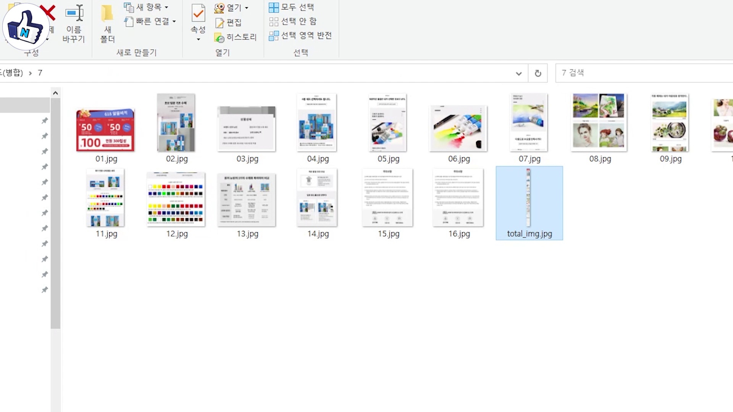
Task: Select the total_img.jpg file
Action: pyautogui.click(x=529, y=203)
